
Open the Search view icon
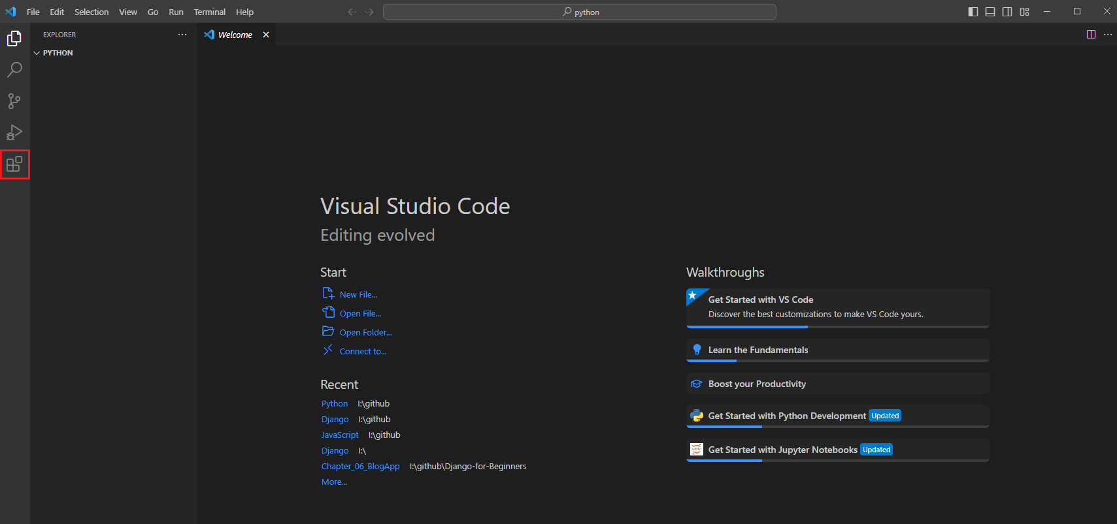click(x=14, y=70)
